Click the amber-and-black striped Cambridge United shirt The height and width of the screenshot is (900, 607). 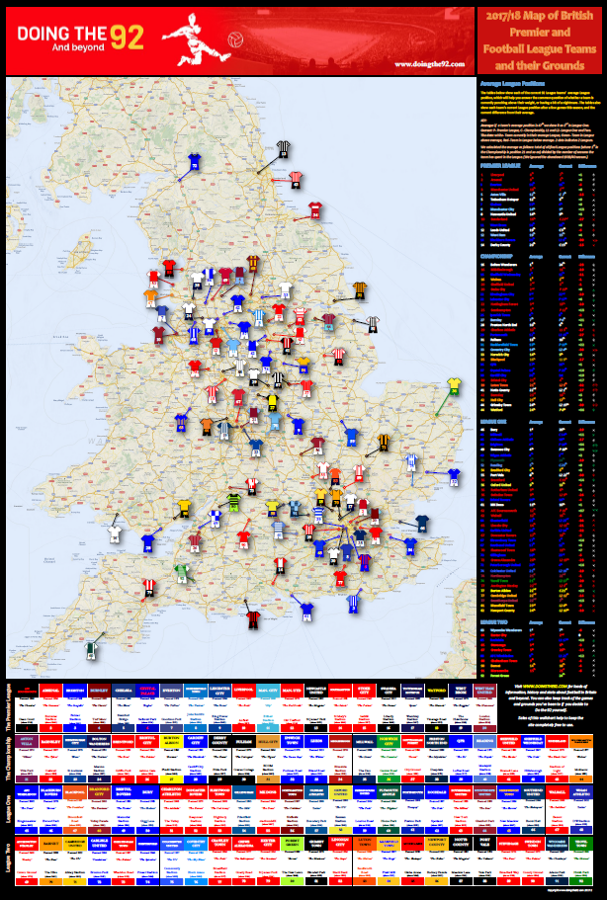coord(384,442)
